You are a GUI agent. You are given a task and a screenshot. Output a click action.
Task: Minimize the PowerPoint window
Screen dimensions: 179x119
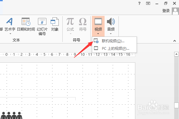[x=157, y=4]
